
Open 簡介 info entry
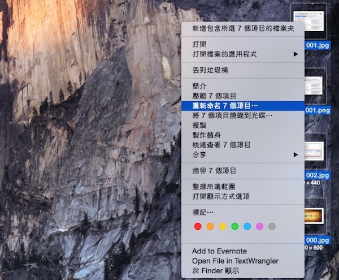point(243,86)
